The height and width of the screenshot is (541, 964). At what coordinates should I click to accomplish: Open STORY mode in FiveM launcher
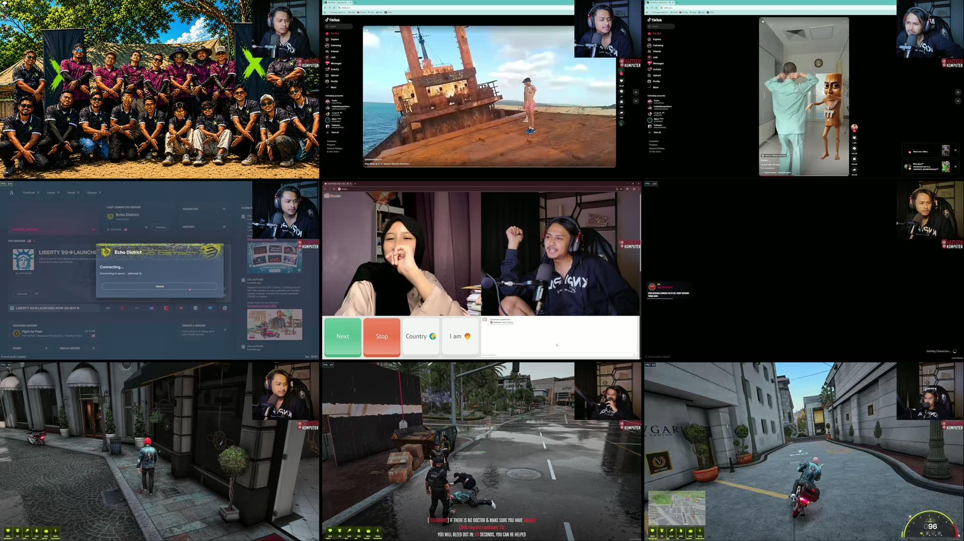[x=30, y=348]
